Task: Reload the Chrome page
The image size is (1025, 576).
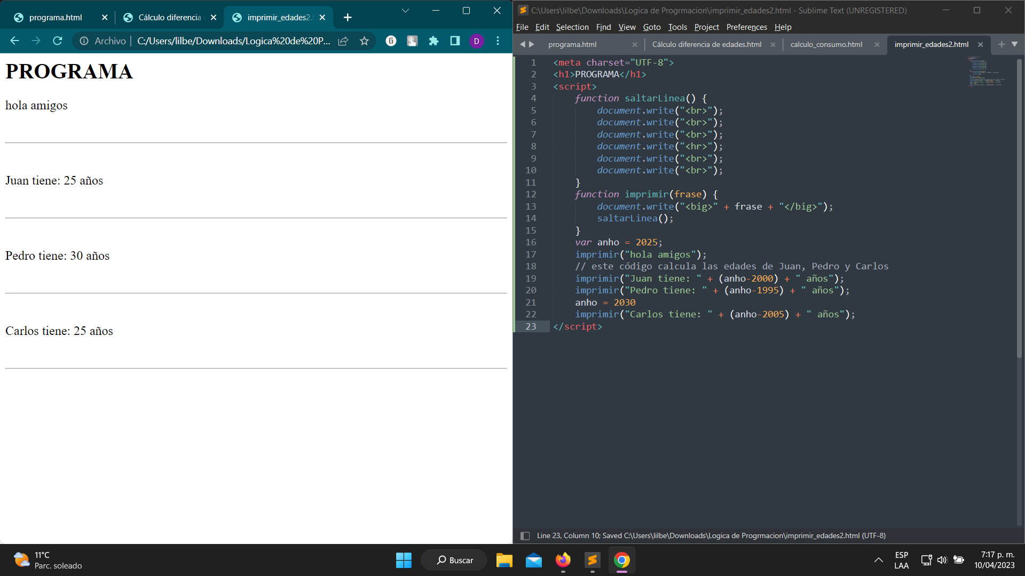Action: [x=58, y=41]
